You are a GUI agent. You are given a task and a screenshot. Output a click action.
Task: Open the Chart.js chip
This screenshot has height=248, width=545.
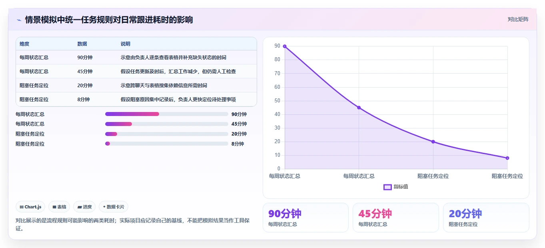pyautogui.click(x=31, y=207)
